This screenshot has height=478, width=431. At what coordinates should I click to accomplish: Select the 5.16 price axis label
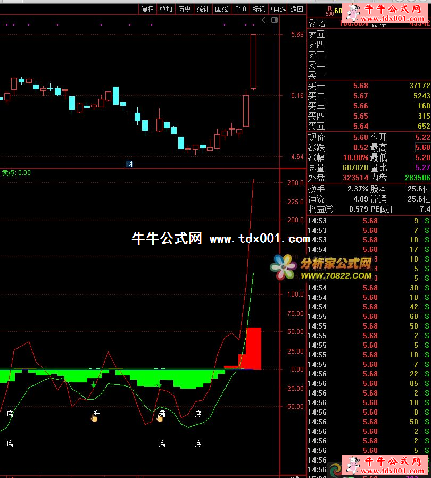[297, 96]
